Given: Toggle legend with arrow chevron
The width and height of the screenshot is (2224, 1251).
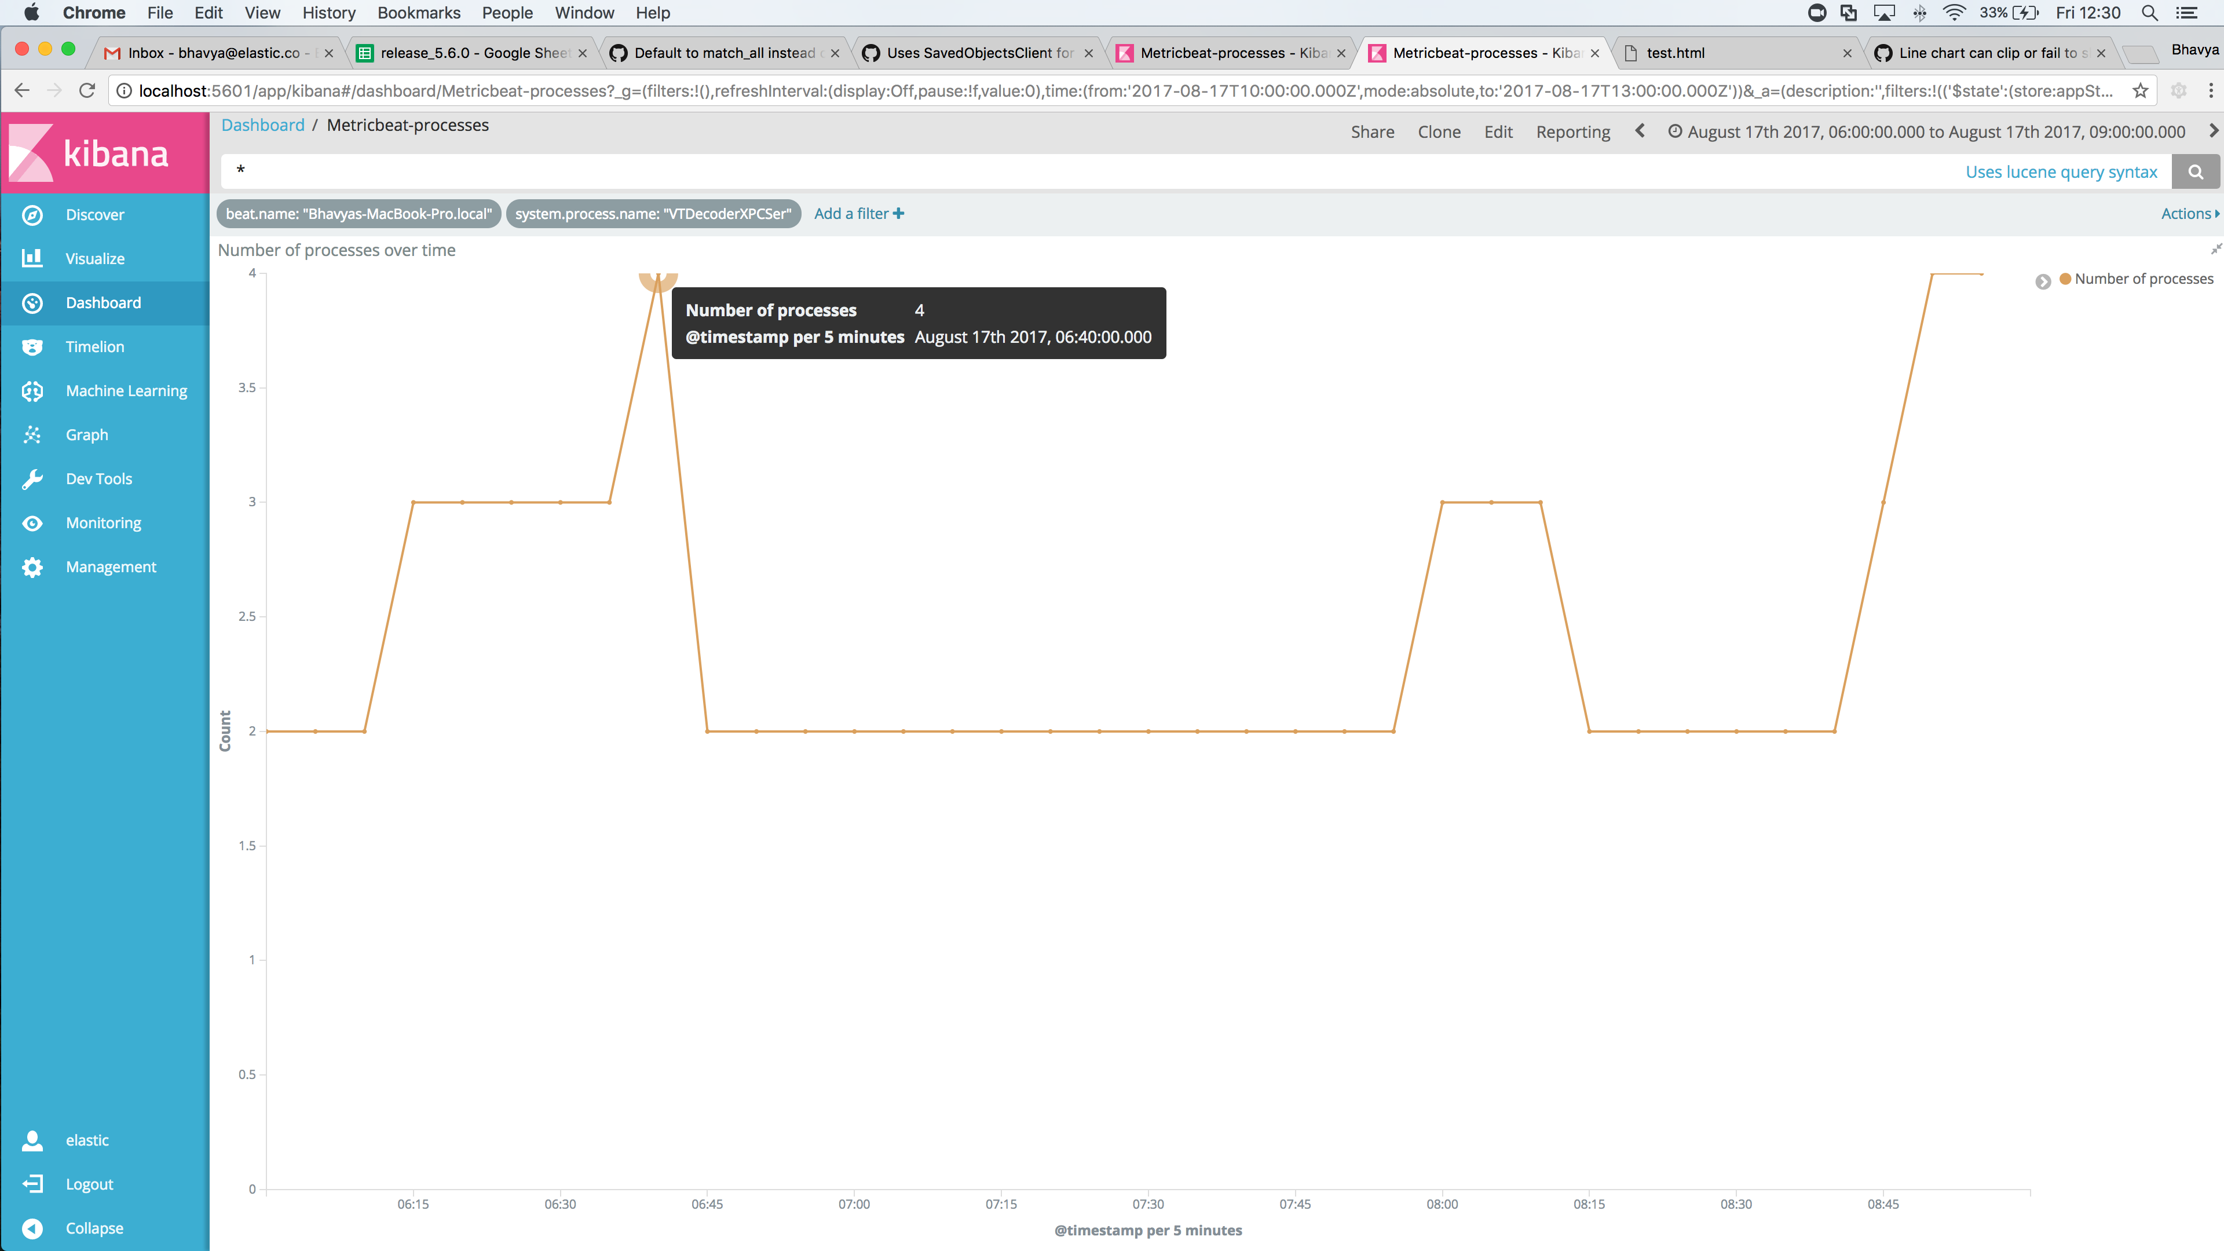Looking at the screenshot, I should tap(2043, 281).
